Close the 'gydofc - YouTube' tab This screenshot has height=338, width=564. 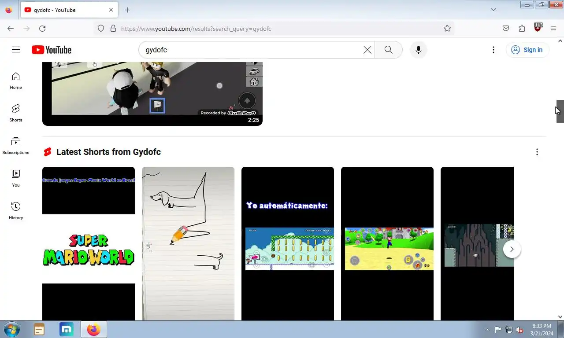pos(111,10)
